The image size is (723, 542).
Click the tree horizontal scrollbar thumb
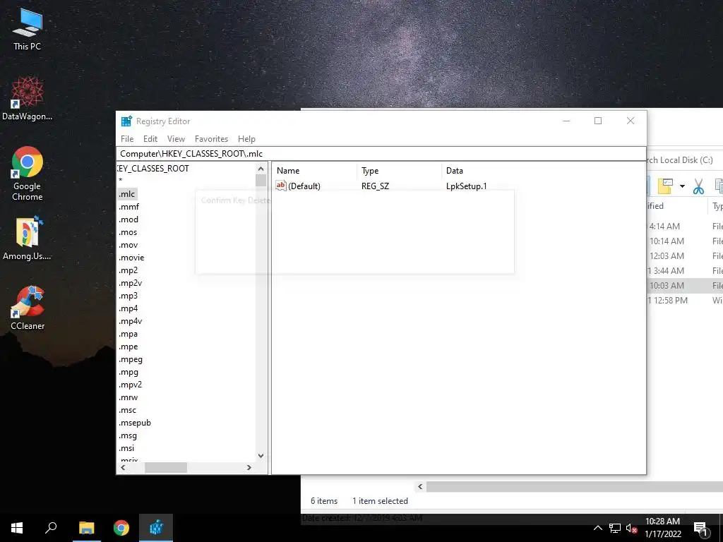166,467
